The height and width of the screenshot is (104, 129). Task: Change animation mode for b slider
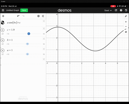coord(3,44)
